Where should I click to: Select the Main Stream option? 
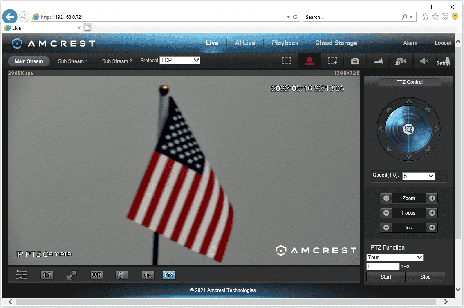coord(29,61)
